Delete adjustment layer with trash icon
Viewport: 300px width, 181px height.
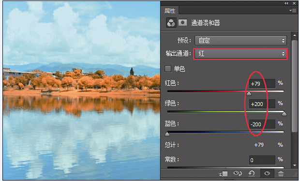(x=281, y=174)
